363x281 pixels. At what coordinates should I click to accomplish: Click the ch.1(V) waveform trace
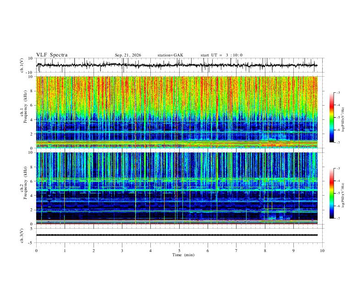(x=176, y=65)
